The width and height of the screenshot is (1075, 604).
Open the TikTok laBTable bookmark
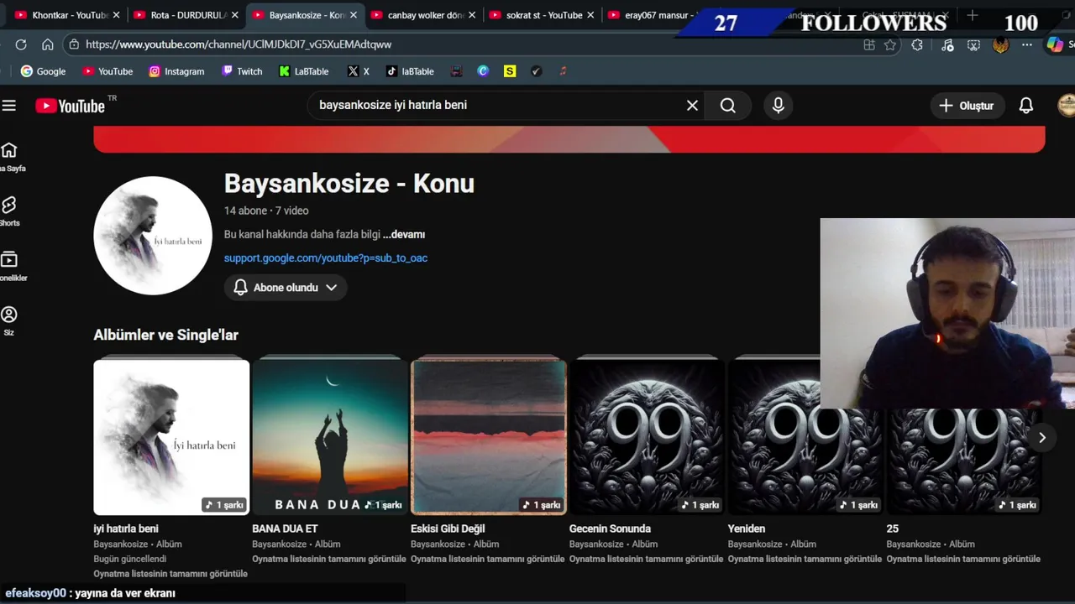pos(410,71)
